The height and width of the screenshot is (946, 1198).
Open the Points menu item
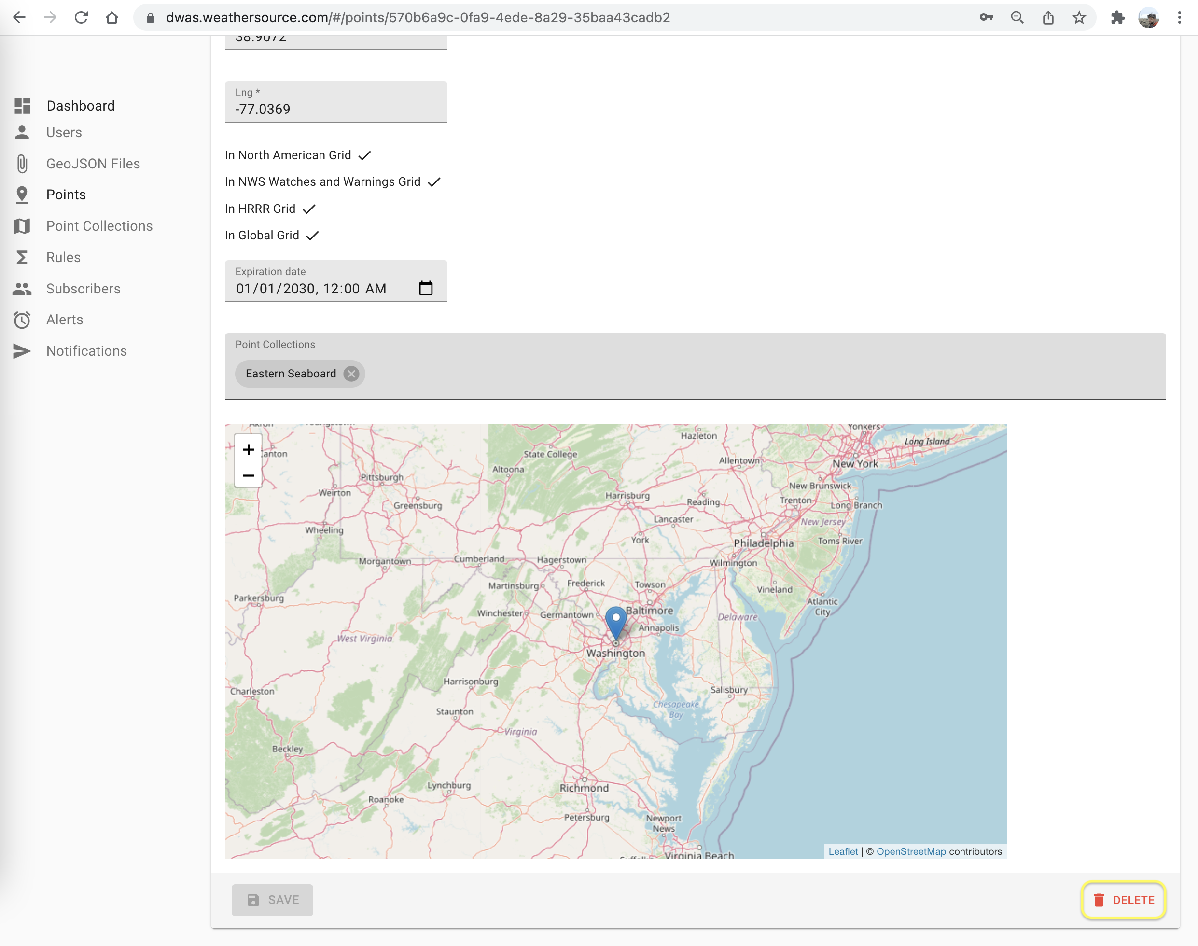point(67,195)
